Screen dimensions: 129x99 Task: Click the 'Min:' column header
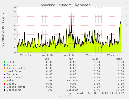(71, 59)
